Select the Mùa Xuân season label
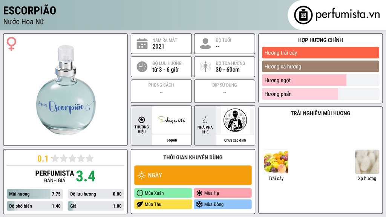Image resolution: width=386 pixels, height=217 pixels. click(x=163, y=193)
